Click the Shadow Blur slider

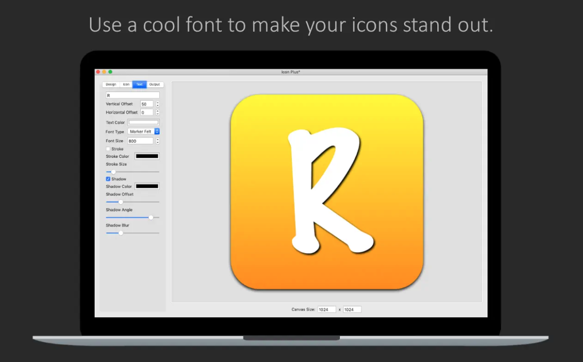coord(132,233)
